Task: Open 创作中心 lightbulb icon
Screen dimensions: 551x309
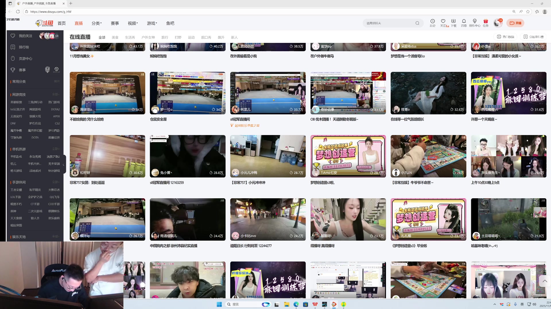Action: point(475,21)
